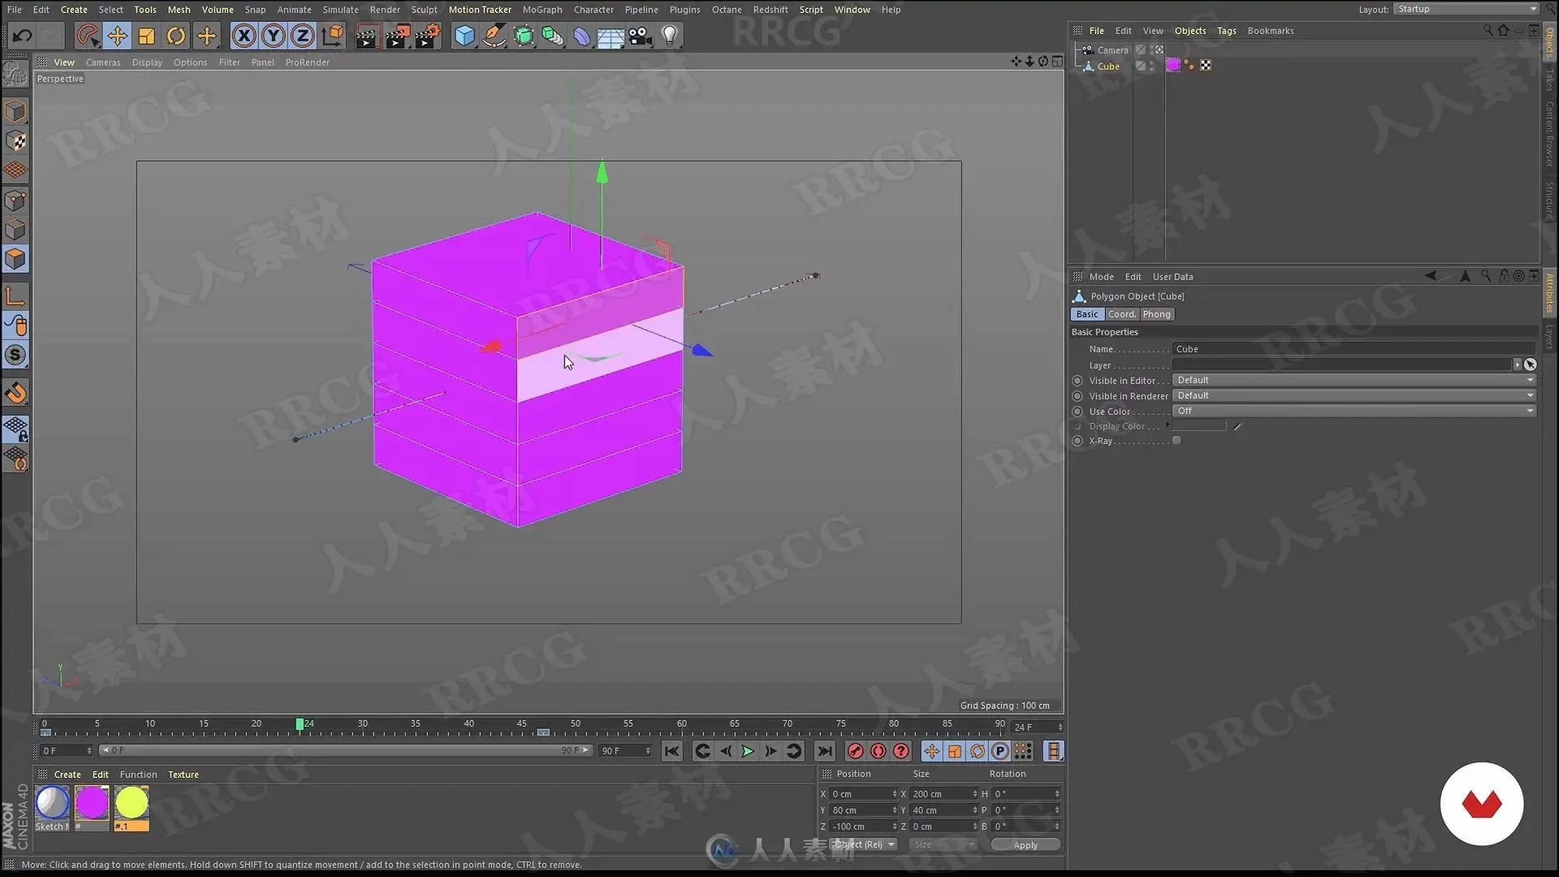Enable Polygons mode in left sidebar
This screenshot has height=877, width=1559.
15,259
